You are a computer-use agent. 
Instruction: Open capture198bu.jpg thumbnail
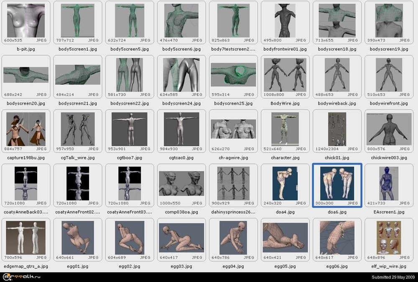[26, 129]
